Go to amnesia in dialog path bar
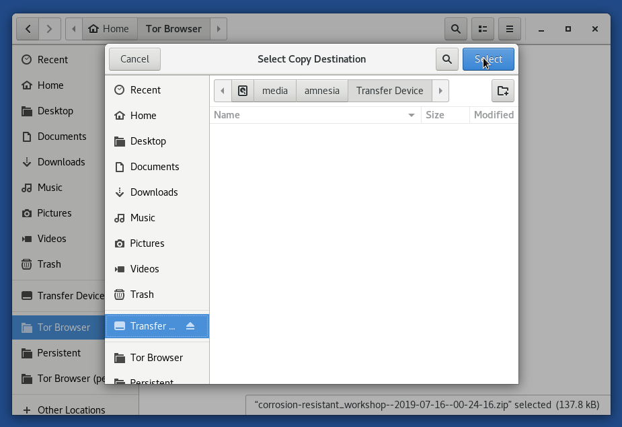This screenshot has width=622, height=427. [321, 91]
